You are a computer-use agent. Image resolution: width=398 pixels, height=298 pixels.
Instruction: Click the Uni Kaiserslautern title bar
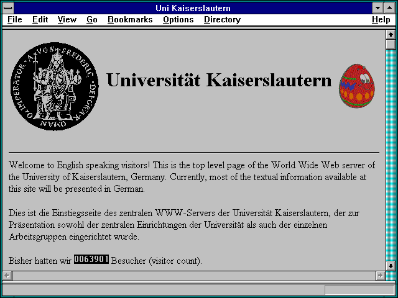pos(193,8)
